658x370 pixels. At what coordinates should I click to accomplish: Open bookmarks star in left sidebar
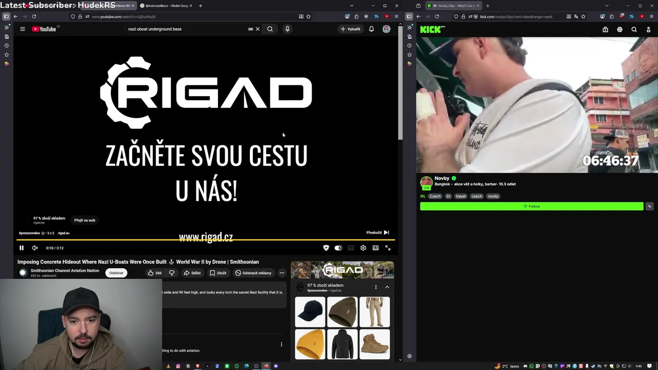(x=6, y=54)
